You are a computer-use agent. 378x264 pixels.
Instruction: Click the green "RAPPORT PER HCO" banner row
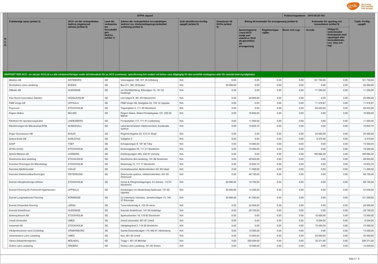coord(189,75)
